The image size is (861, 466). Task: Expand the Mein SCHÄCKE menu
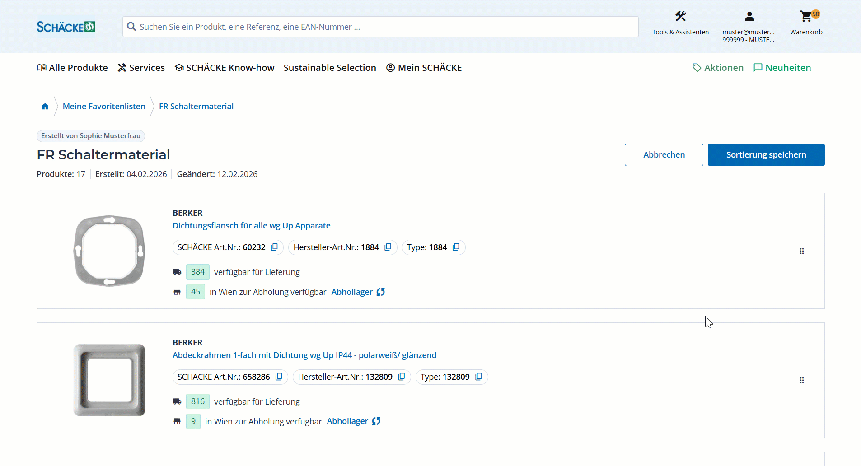tap(424, 68)
